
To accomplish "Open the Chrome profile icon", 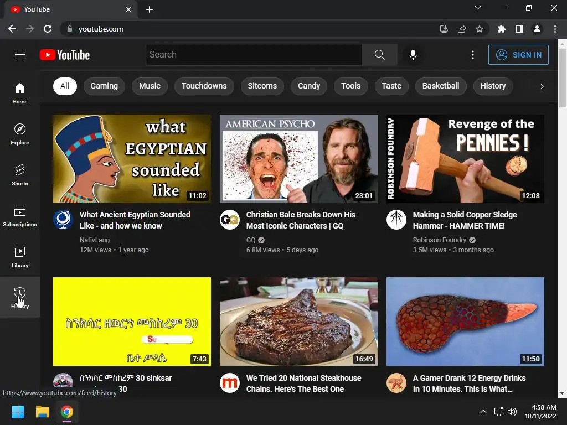I will (x=537, y=29).
